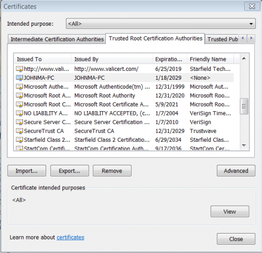Select the Starfield Class 2... certificate name
Image resolution: width=262 pixels, height=253 pixels.
click(x=47, y=140)
